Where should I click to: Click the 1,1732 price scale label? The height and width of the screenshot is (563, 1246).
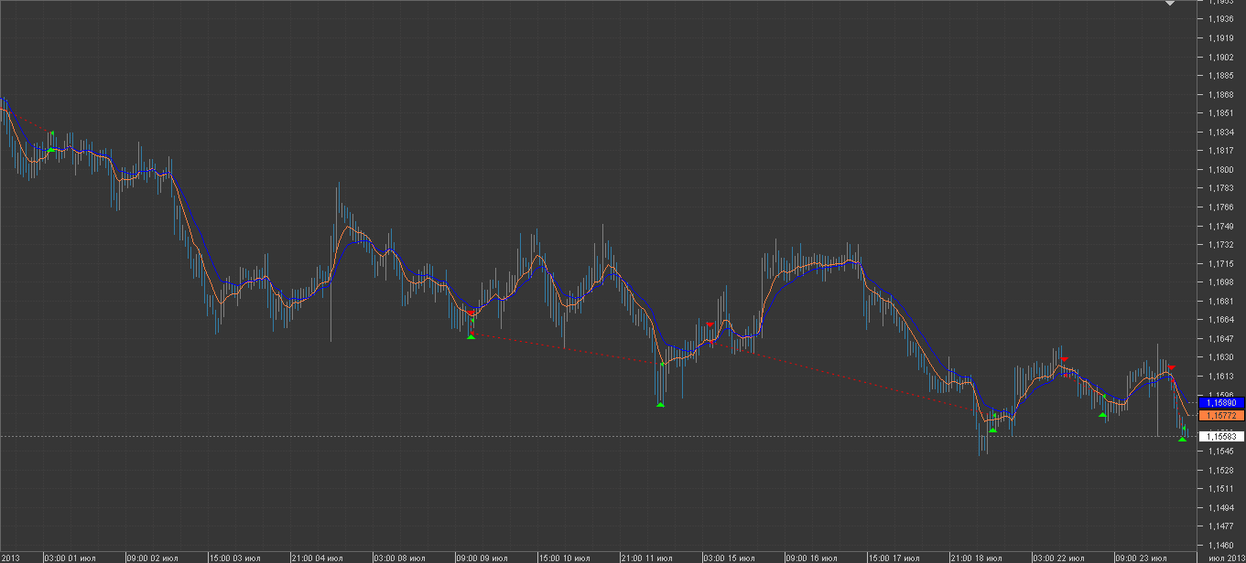pyautogui.click(x=1219, y=245)
